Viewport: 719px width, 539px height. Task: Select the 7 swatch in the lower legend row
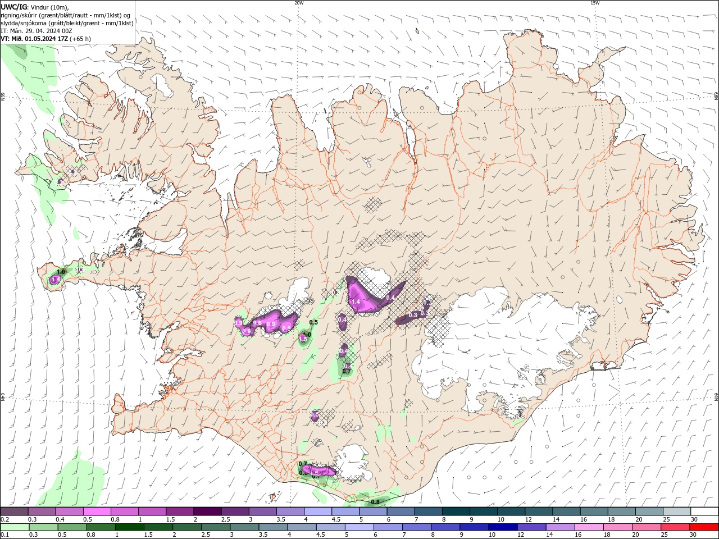416,527
